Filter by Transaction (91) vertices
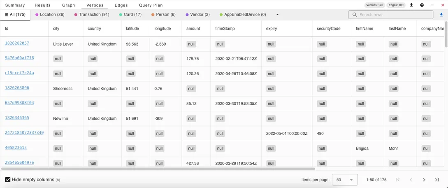 click(x=91, y=14)
